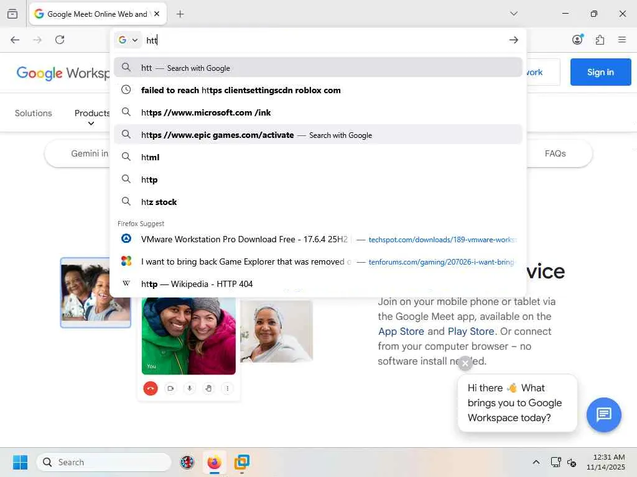
Task: Follow the App Store link
Action: tap(401, 332)
